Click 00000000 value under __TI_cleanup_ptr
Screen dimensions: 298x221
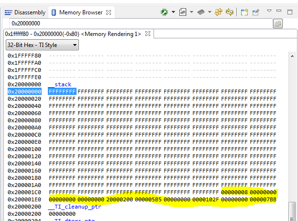[62, 214]
